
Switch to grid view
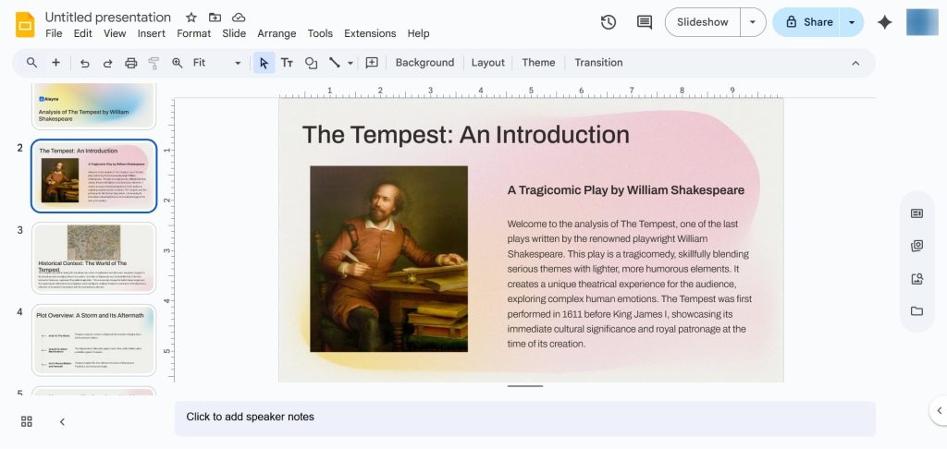point(27,421)
